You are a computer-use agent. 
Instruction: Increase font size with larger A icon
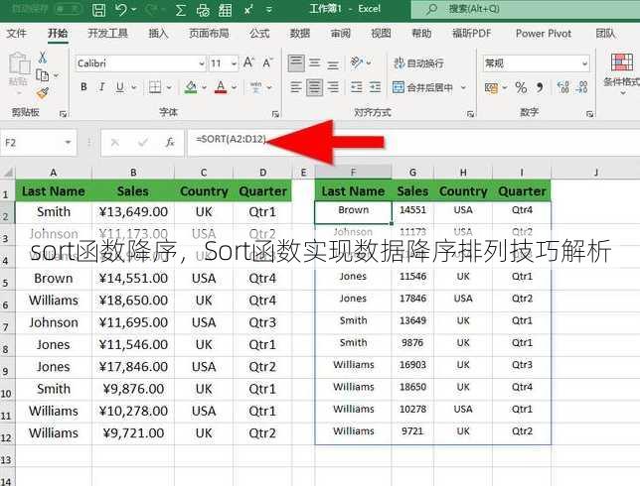coord(248,62)
